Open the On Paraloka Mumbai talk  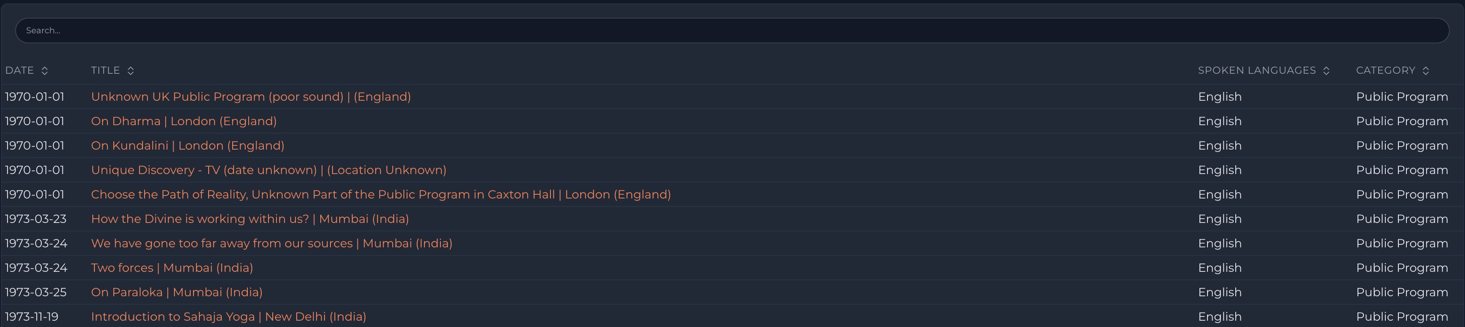(176, 292)
